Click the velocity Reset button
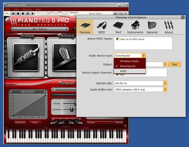 click(x=35, y=122)
